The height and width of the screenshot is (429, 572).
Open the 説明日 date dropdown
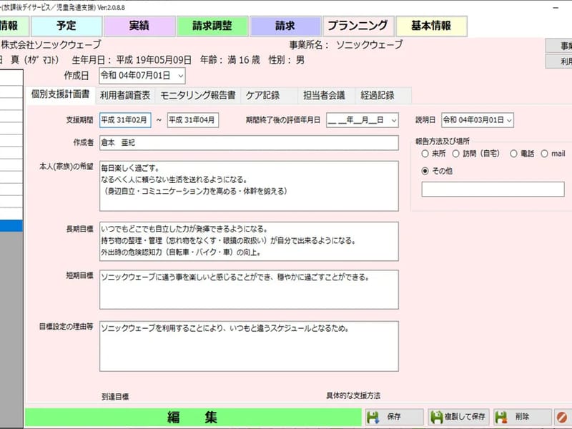pyautogui.click(x=509, y=120)
